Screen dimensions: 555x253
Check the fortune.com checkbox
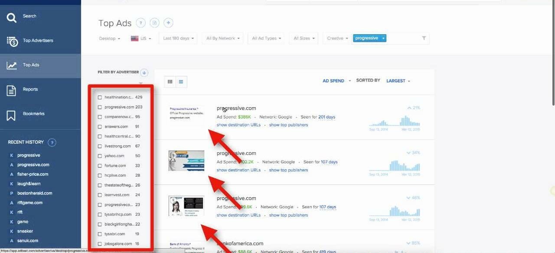coord(100,166)
